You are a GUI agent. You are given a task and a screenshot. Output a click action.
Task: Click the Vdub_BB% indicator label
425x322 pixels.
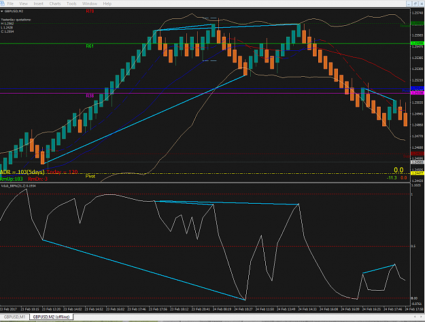coord(18,185)
